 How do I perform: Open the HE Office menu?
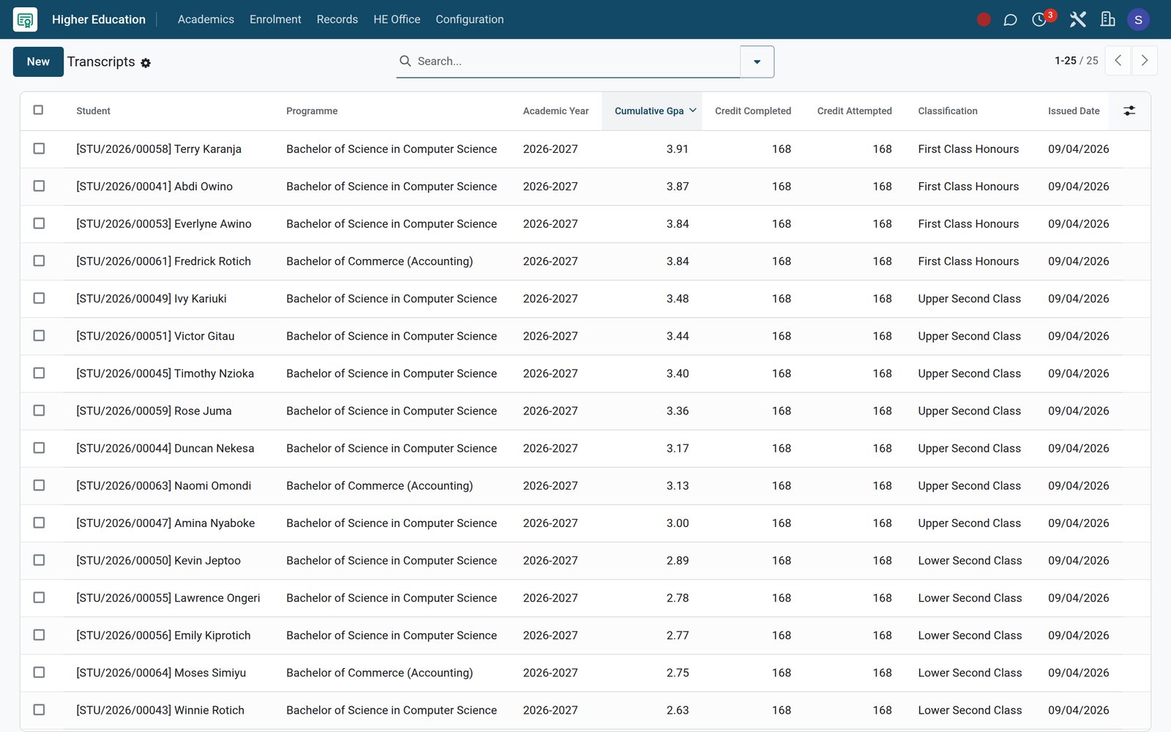(397, 20)
